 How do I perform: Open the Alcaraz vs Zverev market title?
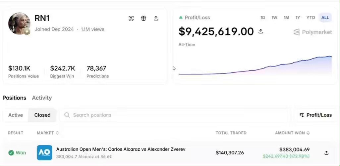coord(121,149)
